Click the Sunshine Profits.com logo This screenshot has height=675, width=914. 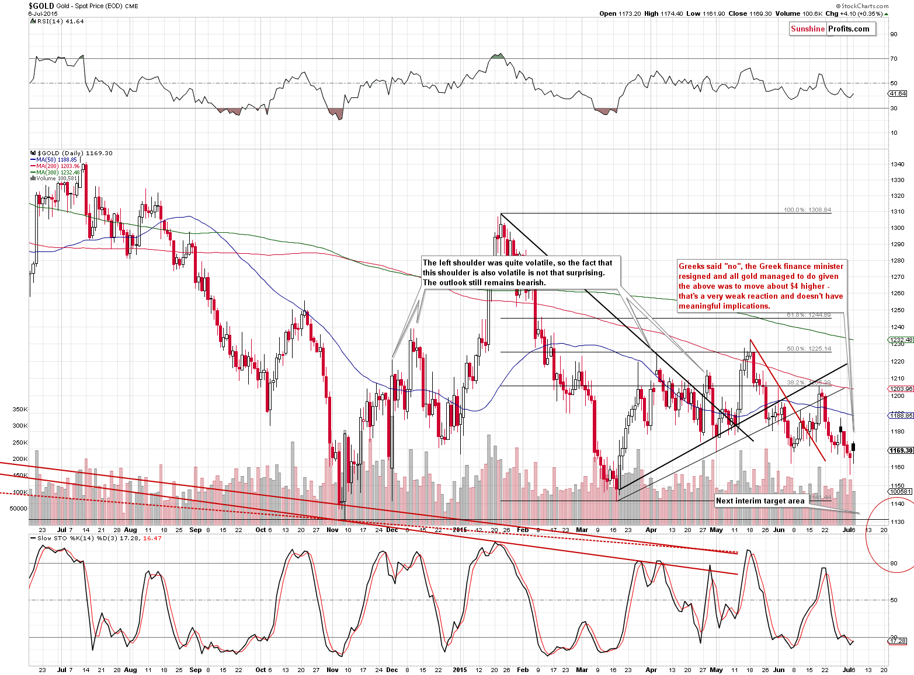(x=832, y=29)
